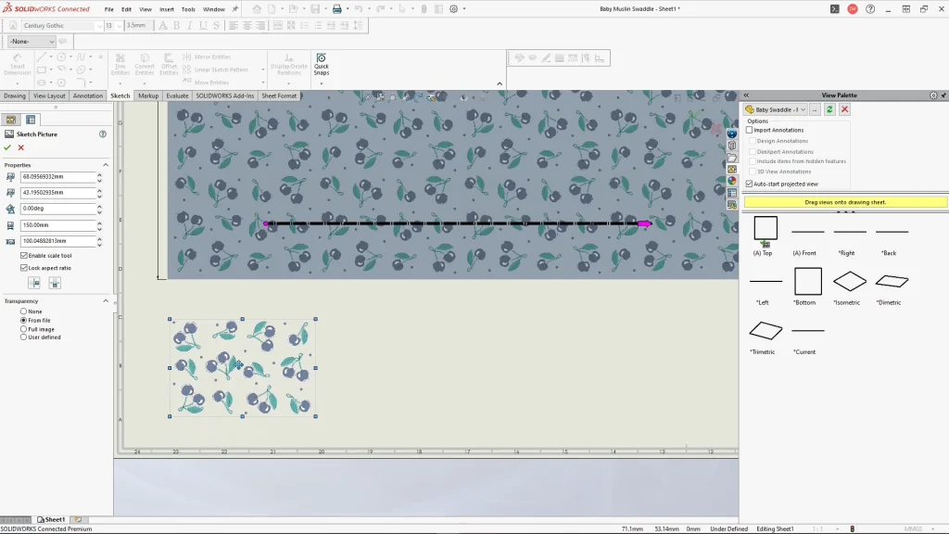Toggle Enable scale tool checkbox
This screenshot has width=949, height=534.
pos(24,255)
